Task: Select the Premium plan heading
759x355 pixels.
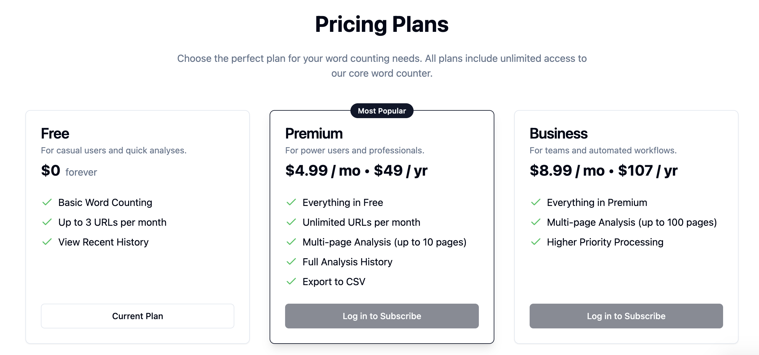Action: (x=314, y=134)
